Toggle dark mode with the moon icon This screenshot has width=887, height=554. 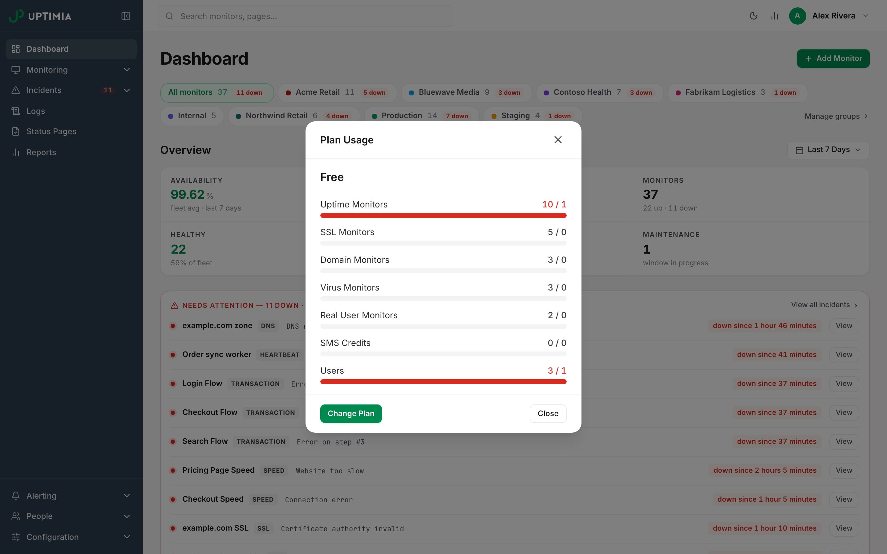pyautogui.click(x=754, y=16)
